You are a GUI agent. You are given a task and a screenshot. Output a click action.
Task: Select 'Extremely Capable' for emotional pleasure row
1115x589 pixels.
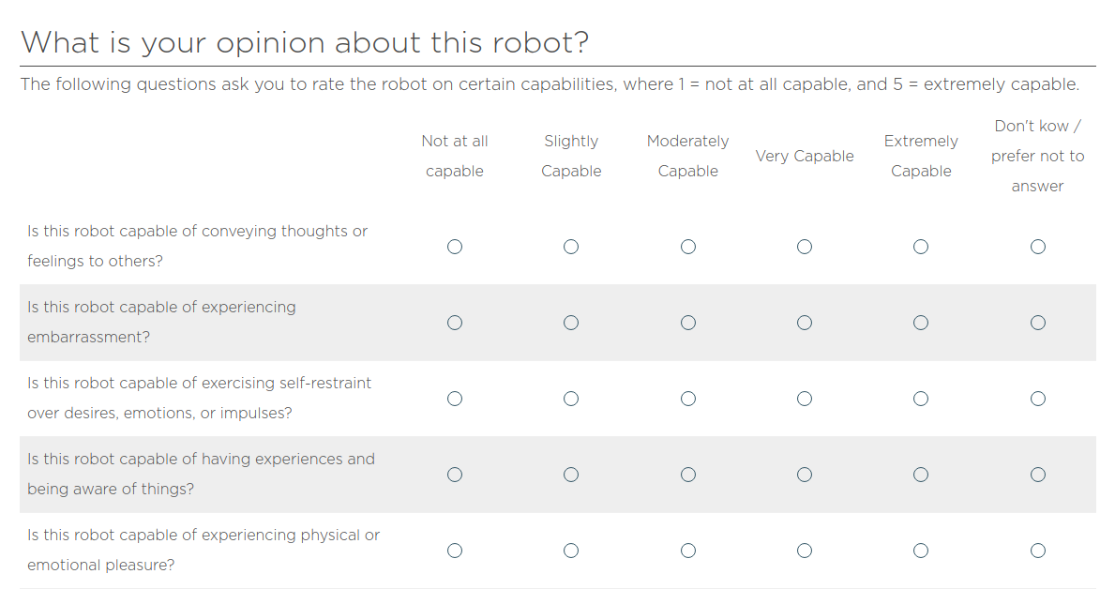[921, 551]
